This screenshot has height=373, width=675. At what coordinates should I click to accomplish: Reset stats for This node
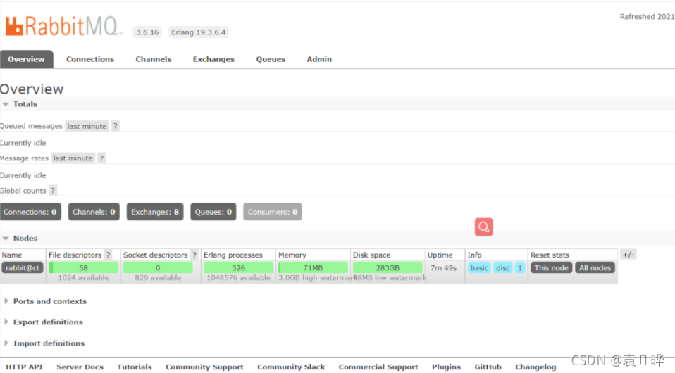(551, 267)
